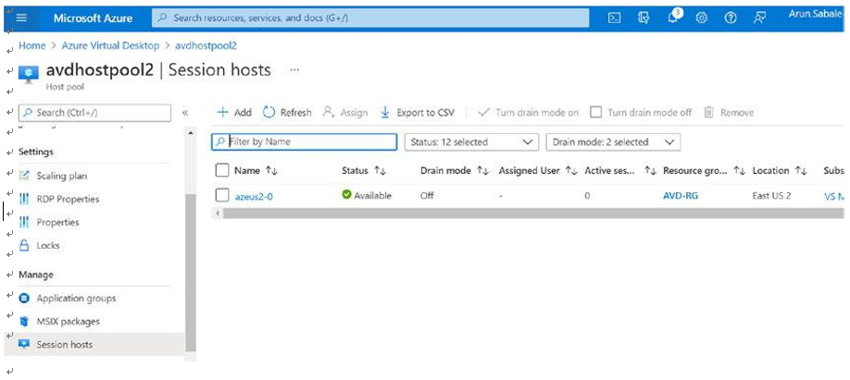
Task: Click the ellipsis next to Session hosts title
Action: pyautogui.click(x=294, y=70)
